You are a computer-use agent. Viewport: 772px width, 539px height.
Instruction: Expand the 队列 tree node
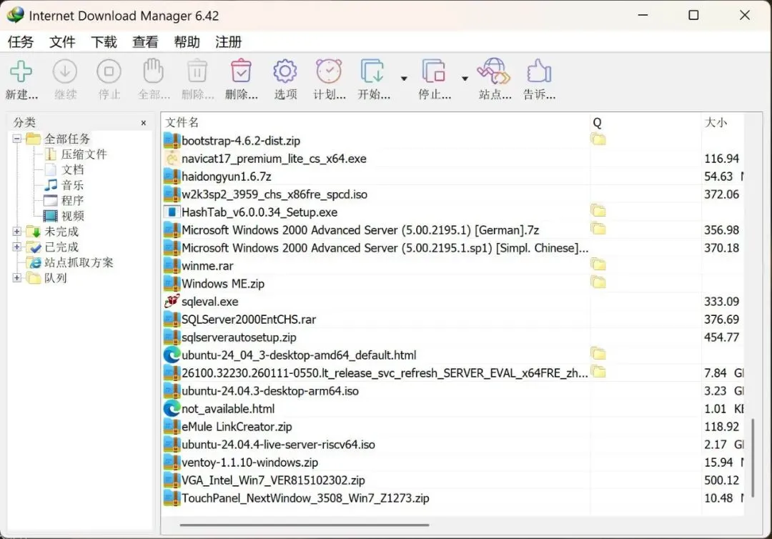(16, 277)
